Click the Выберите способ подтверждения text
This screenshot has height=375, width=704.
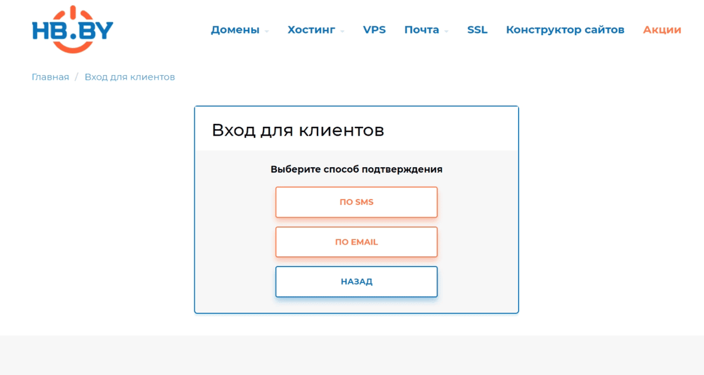coord(356,169)
